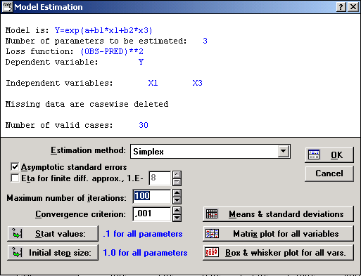361x276 pixels.
Task: Click the model formula Y=exp(a+b1*x1+b2*x3)
Action: (x=103, y=30)
